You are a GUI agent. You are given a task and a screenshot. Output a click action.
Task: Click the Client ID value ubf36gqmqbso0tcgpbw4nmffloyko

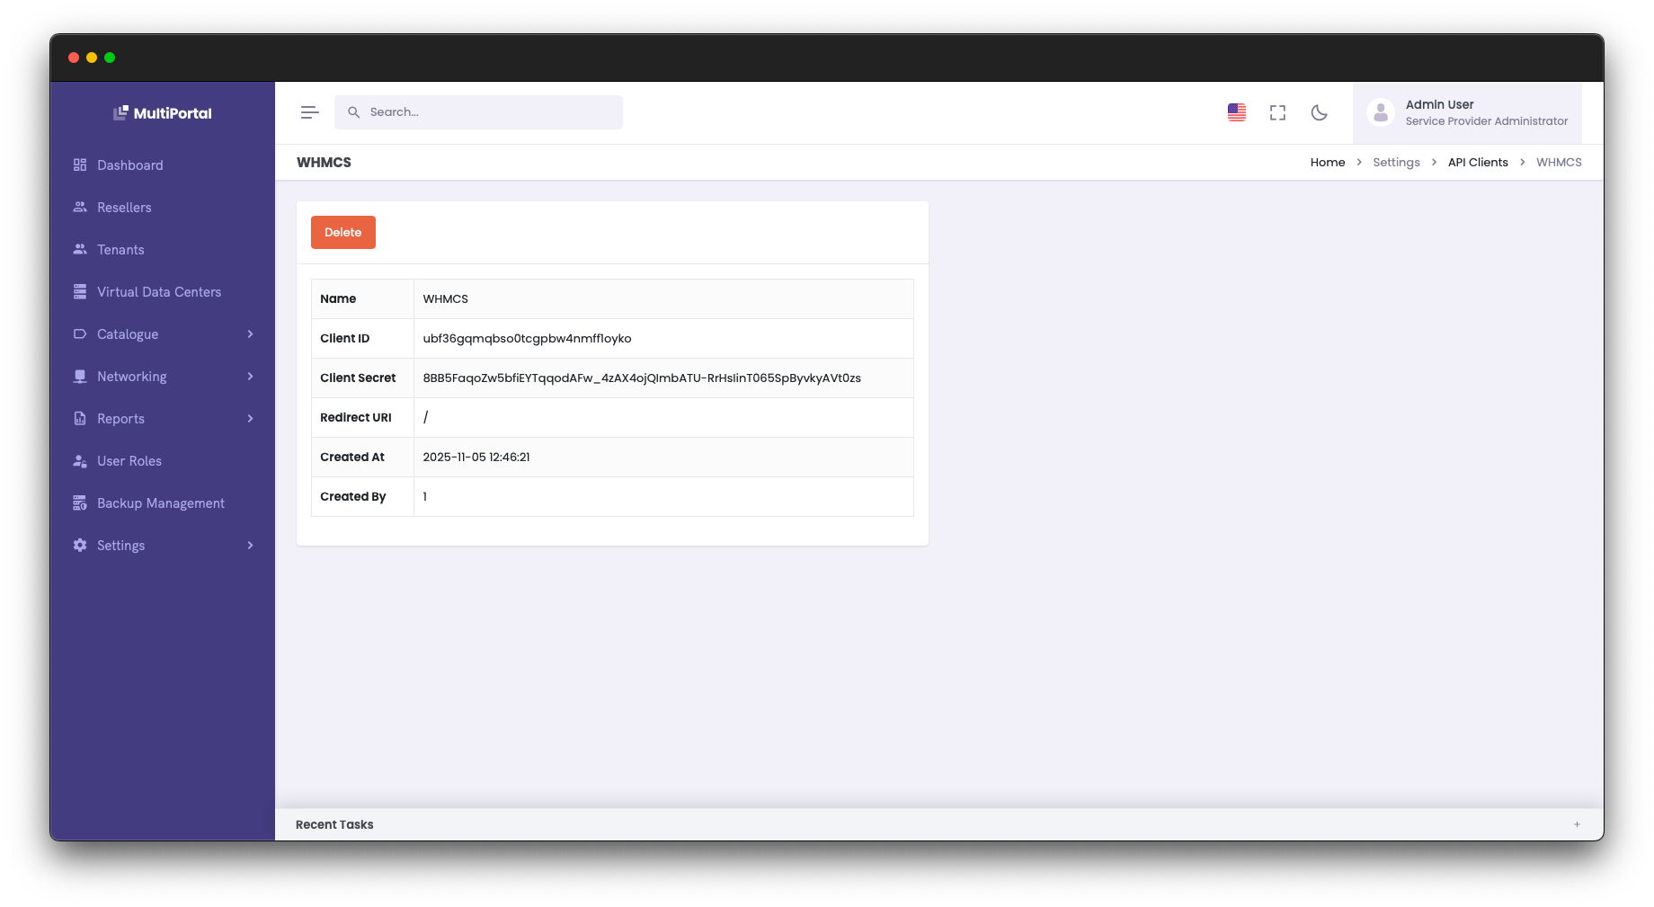click(x=527, y=338)
